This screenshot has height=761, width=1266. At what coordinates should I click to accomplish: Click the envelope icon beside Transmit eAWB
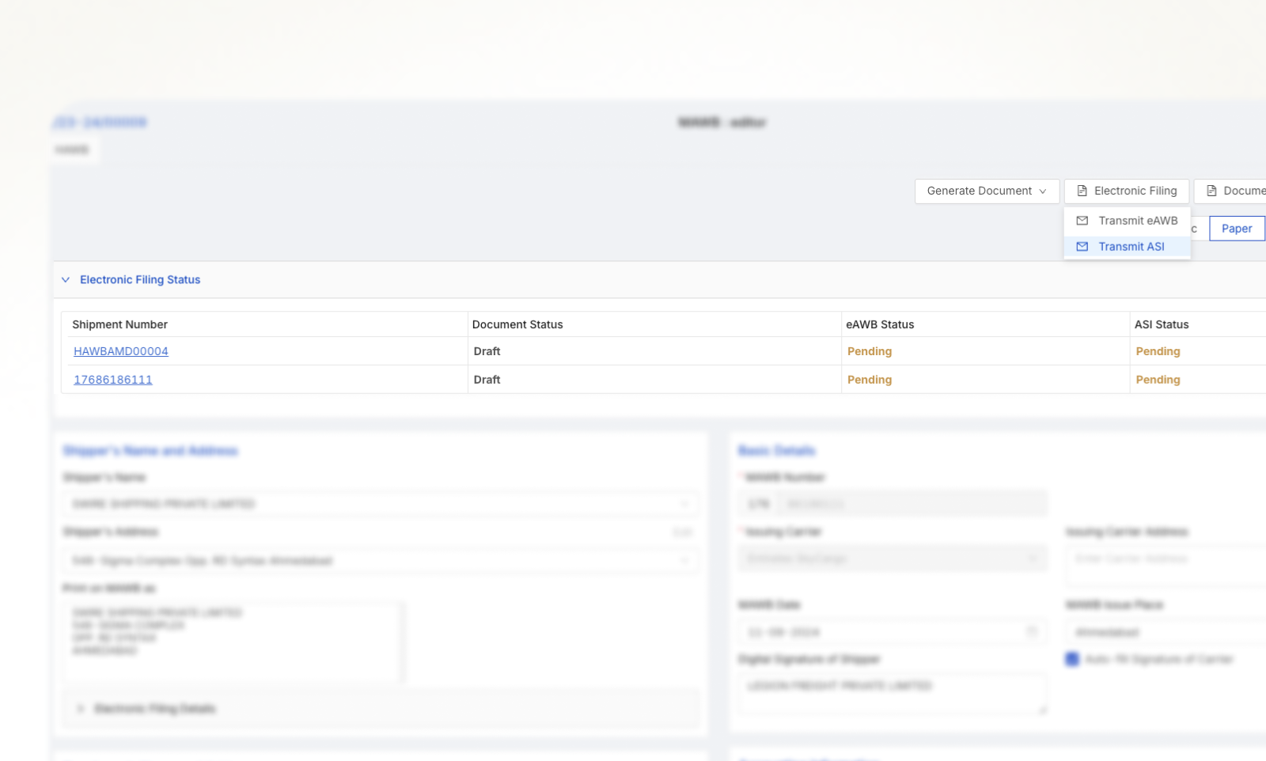tap(1082, 221)
